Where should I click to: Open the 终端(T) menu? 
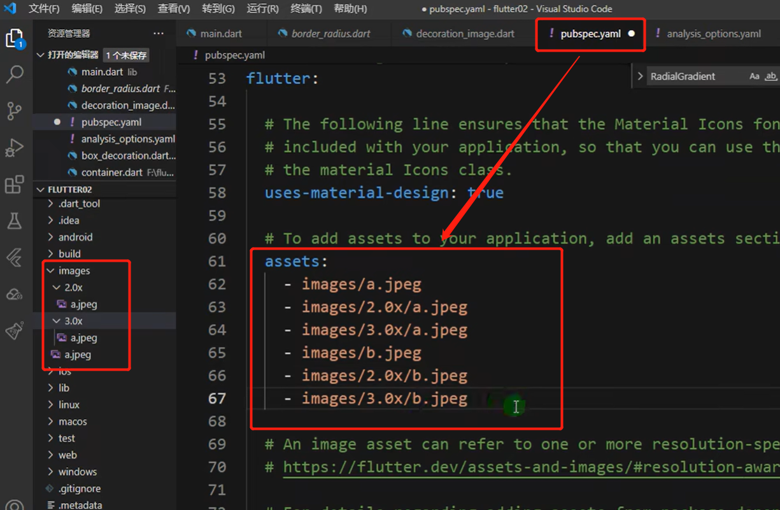(x=306, y=9)
